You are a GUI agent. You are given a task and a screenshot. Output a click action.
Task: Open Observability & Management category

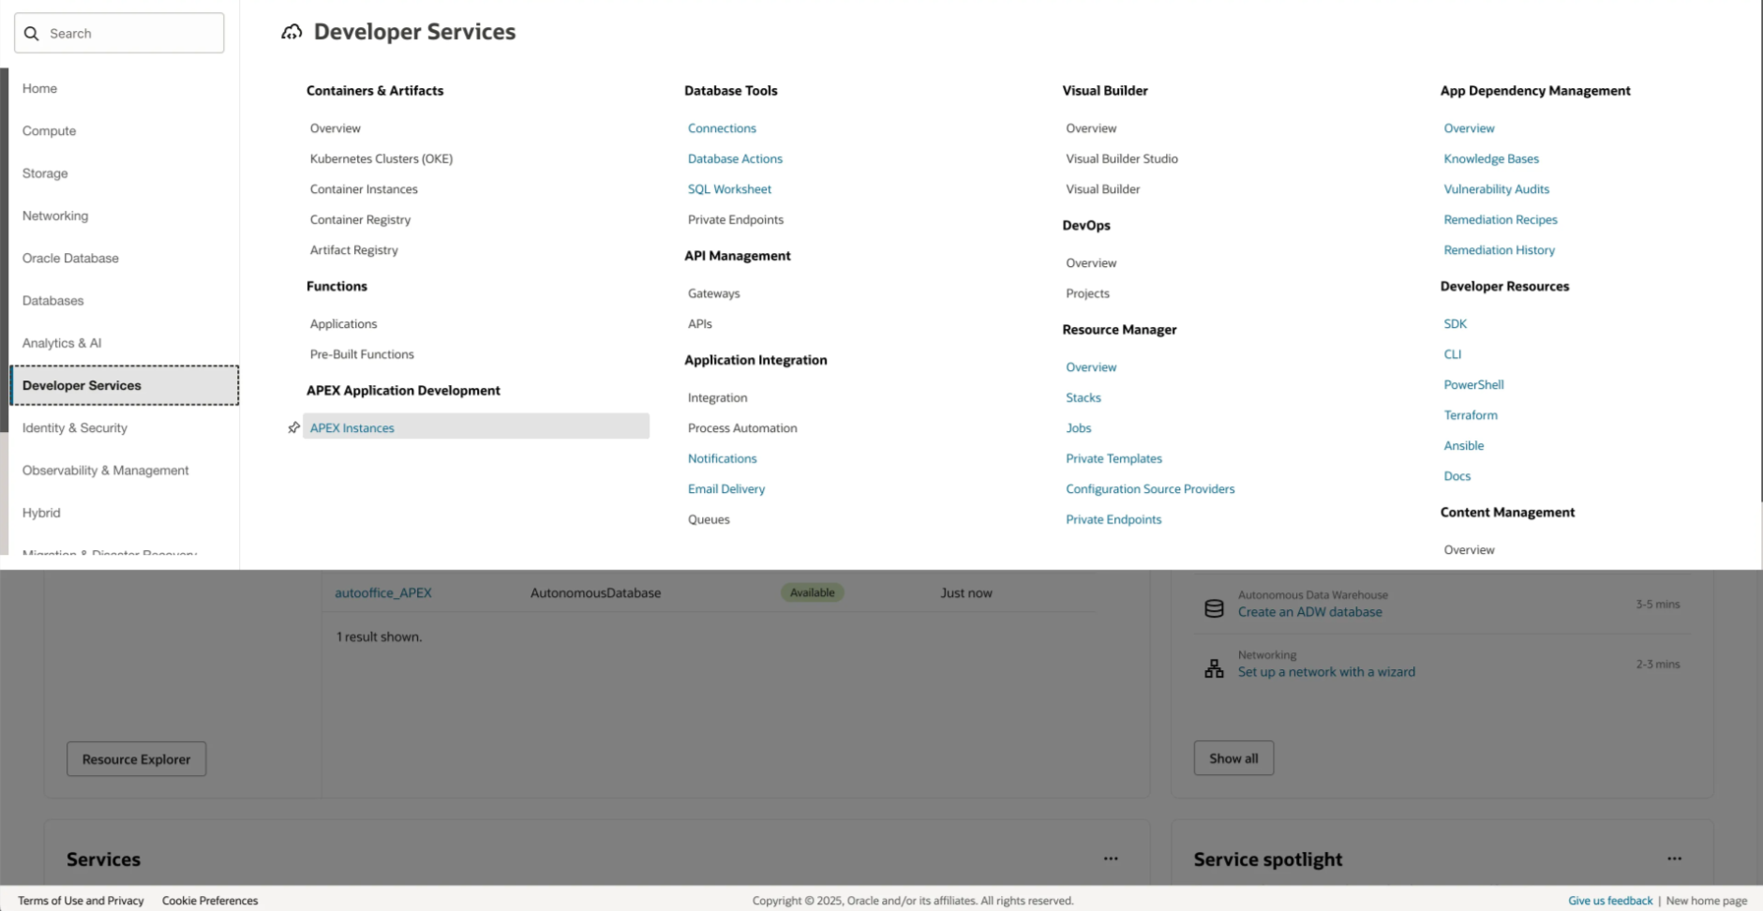coord(106,470)
